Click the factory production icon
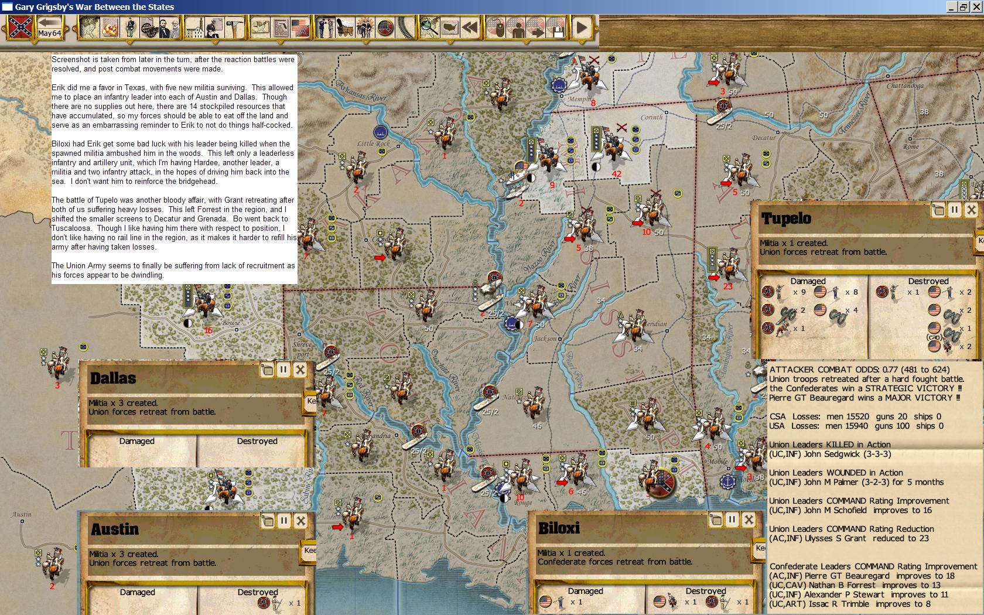Viewport: 984px width, 615px height. (194, 27)
